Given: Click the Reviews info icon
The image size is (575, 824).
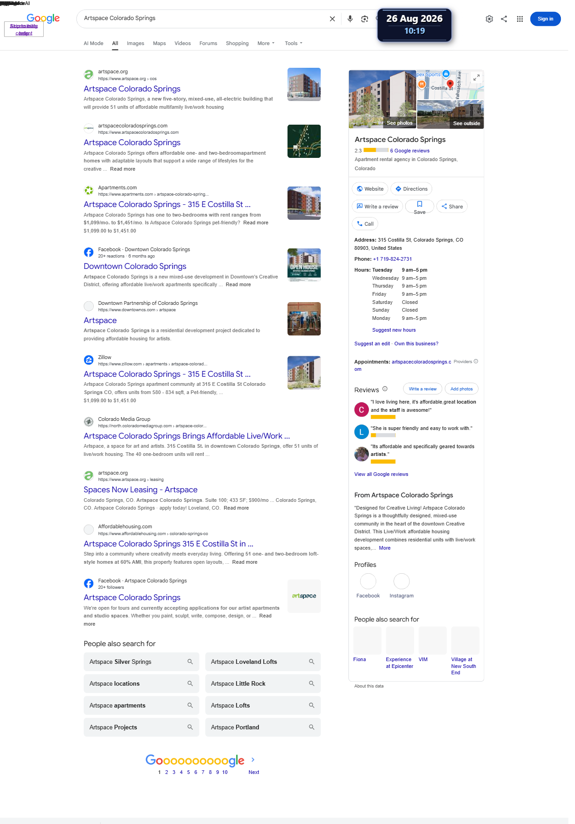Looking at the screenshot, I should (385, 389).
